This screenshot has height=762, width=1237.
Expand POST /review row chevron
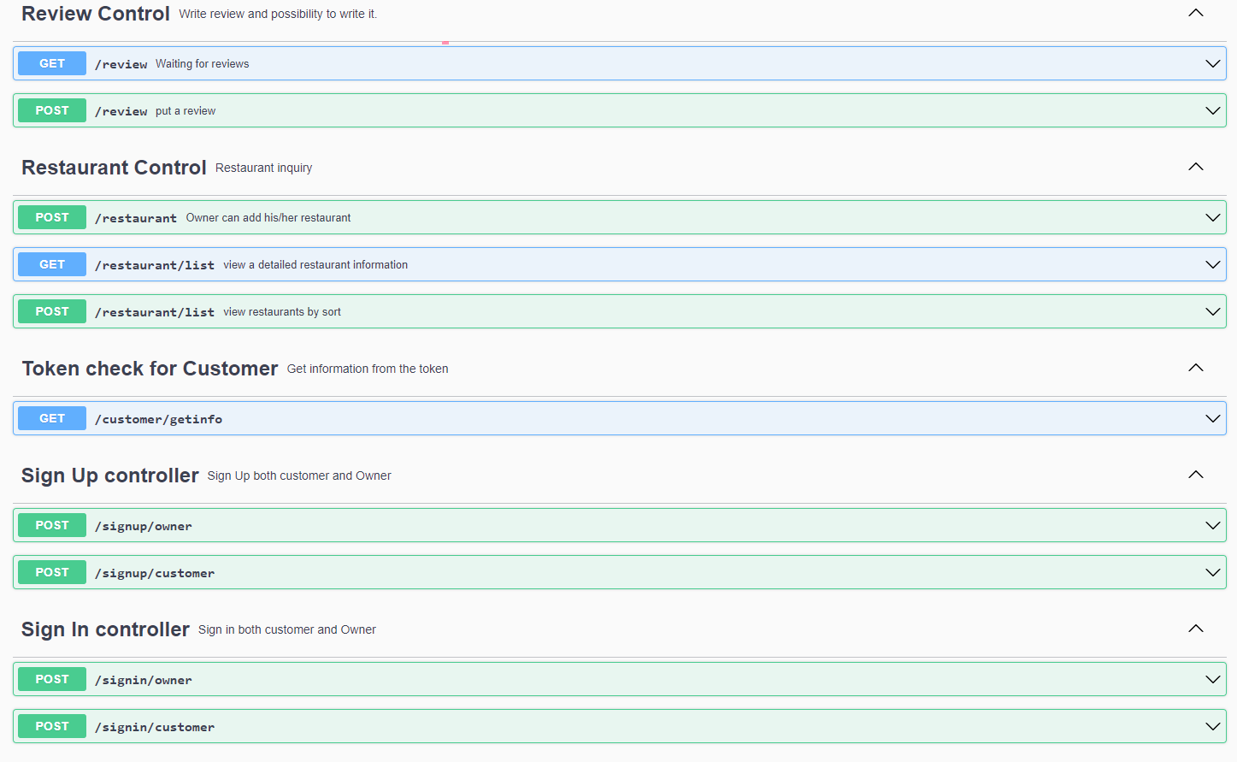coord(1212,110)
